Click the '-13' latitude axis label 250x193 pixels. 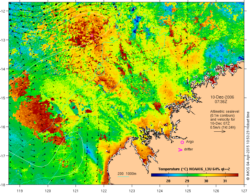[x=3, y=40]
